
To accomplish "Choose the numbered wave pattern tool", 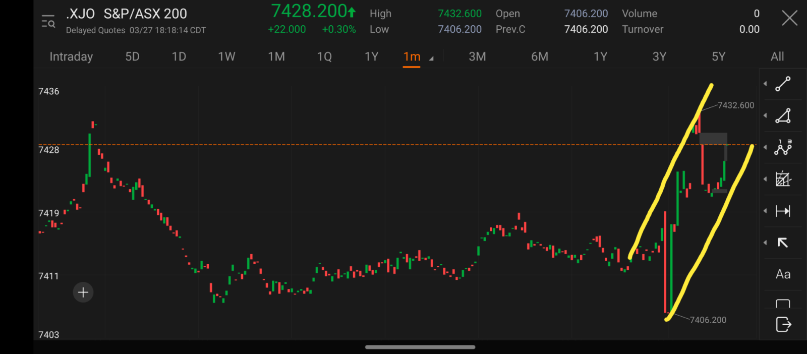I will (783, 147).
